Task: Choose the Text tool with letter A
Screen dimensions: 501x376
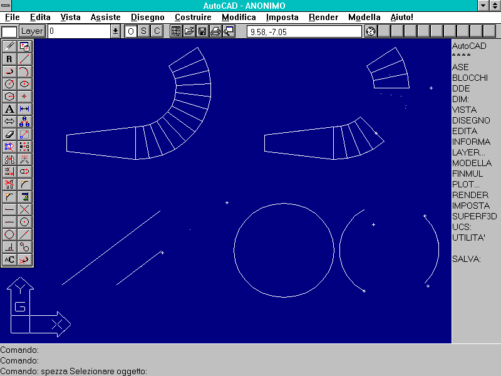Action: (9, 108)
